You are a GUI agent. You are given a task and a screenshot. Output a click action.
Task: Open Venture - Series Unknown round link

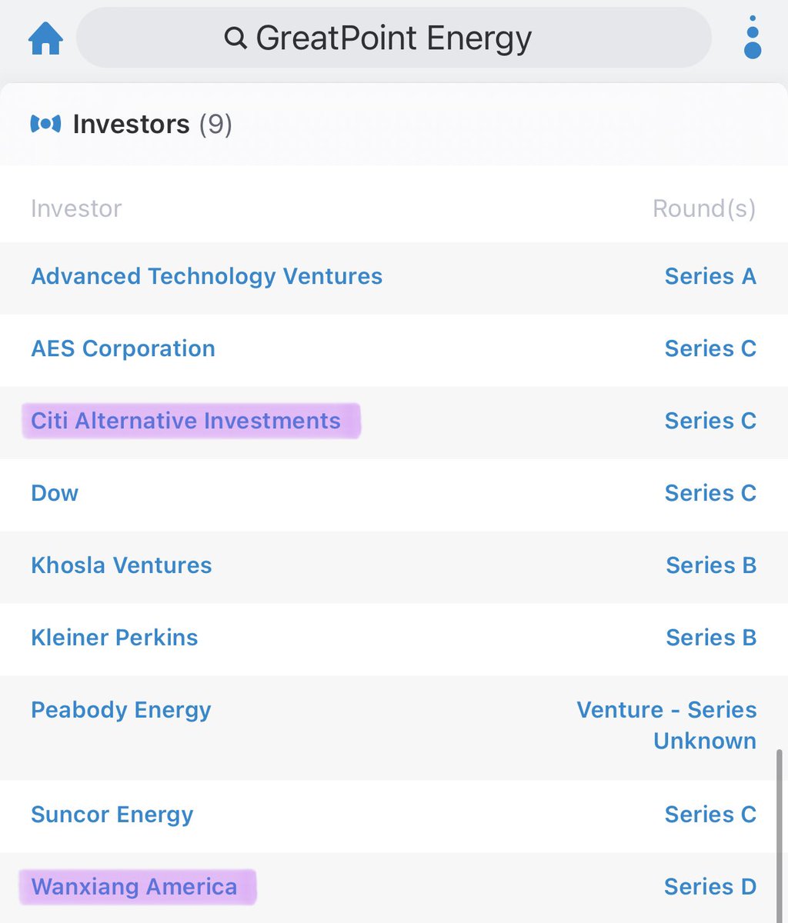coord(666,725)
